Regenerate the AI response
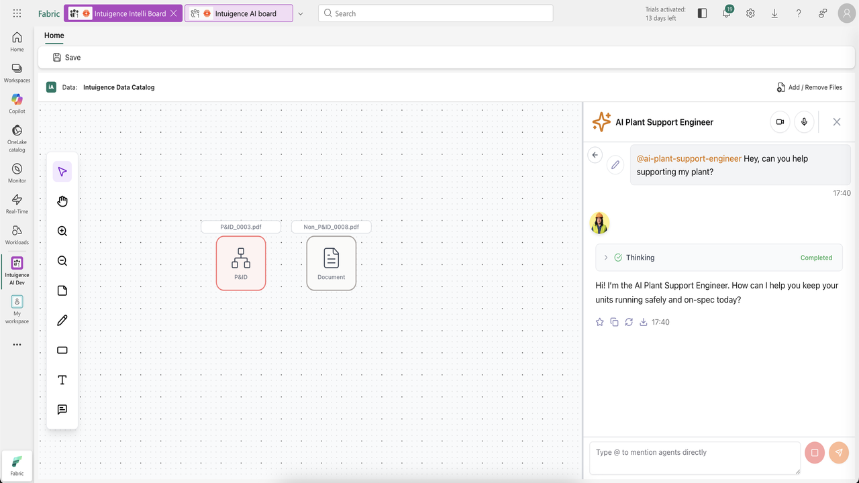859x483 pixels. pos(629,322)
